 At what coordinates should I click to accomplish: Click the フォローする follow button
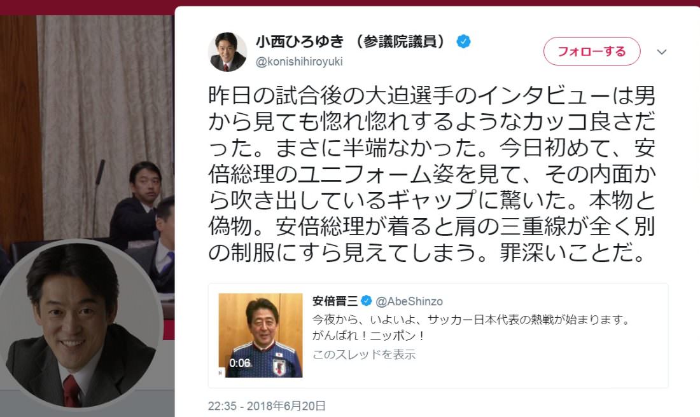point(592,51)
